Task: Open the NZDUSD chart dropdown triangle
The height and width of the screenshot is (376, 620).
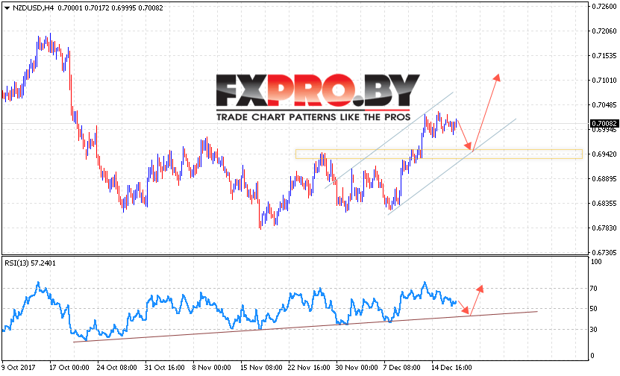Action: click(7, 8)
